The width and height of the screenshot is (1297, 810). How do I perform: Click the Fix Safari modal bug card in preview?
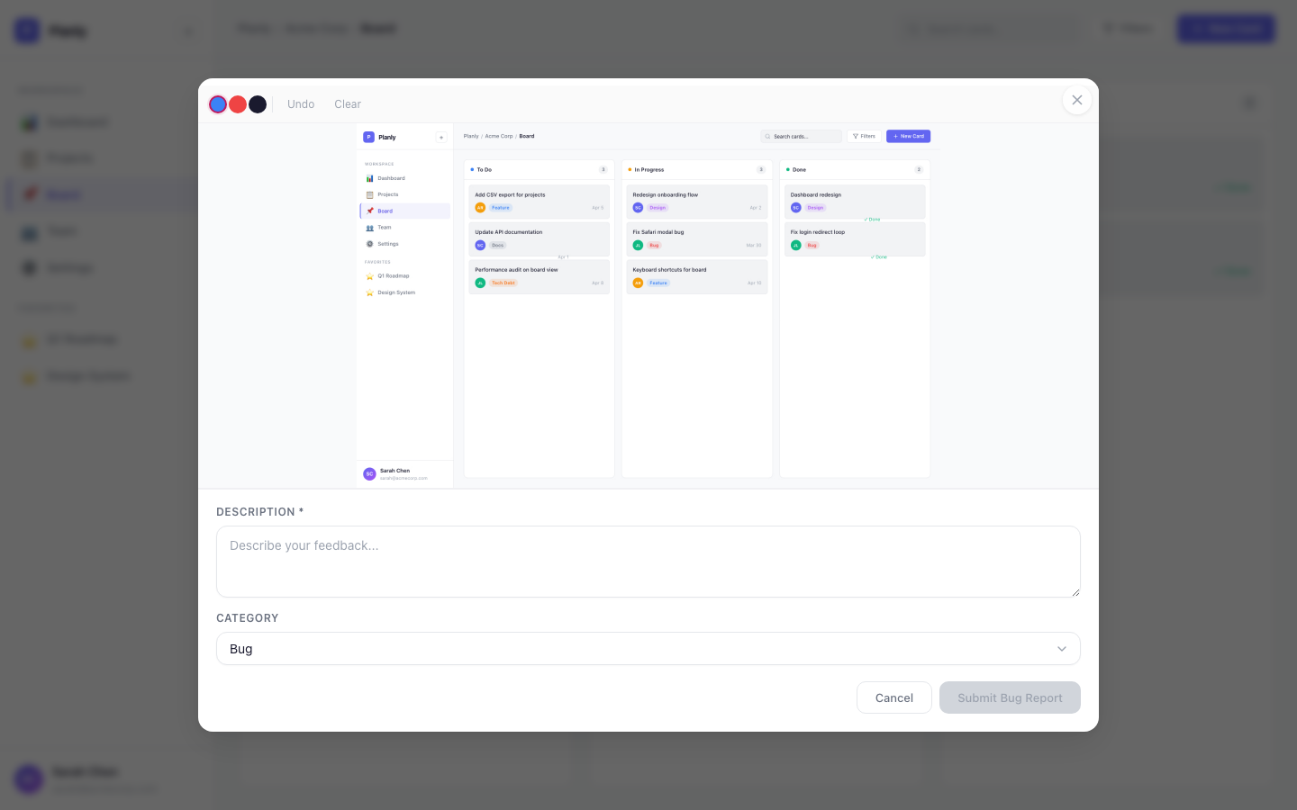coord(696,238)
